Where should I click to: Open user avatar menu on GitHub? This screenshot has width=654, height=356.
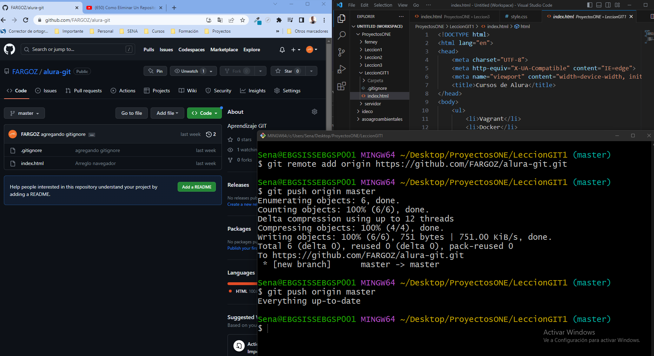coord(311,50)
